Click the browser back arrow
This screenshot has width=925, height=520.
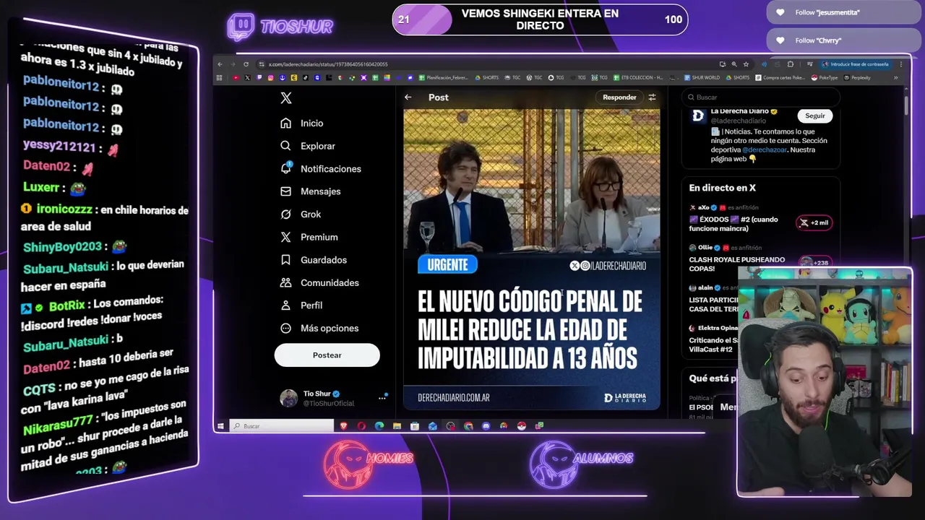pos(220,64)
